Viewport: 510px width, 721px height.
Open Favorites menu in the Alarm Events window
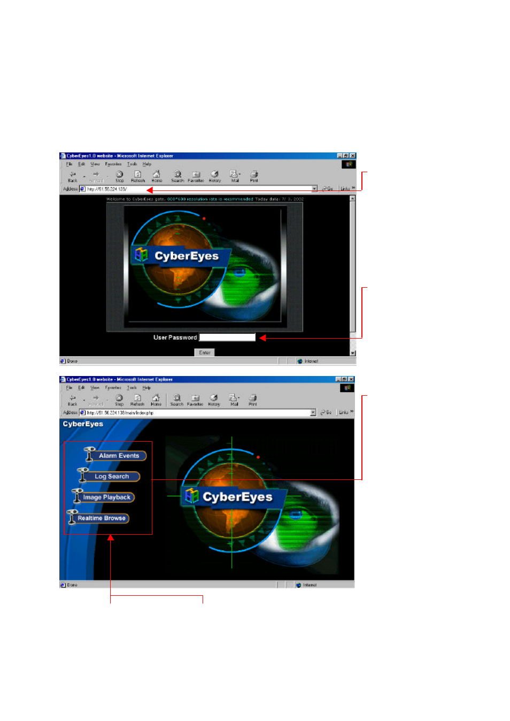[x=113, y=388]
